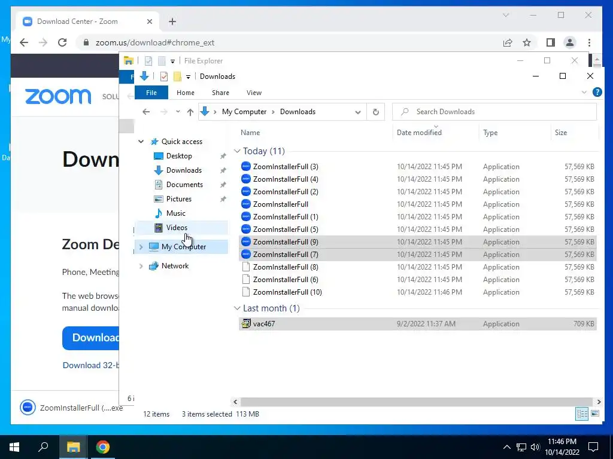Select Desktop in Quick access
The height and width of the screenshot is (459, 613).
pos(179,156)
